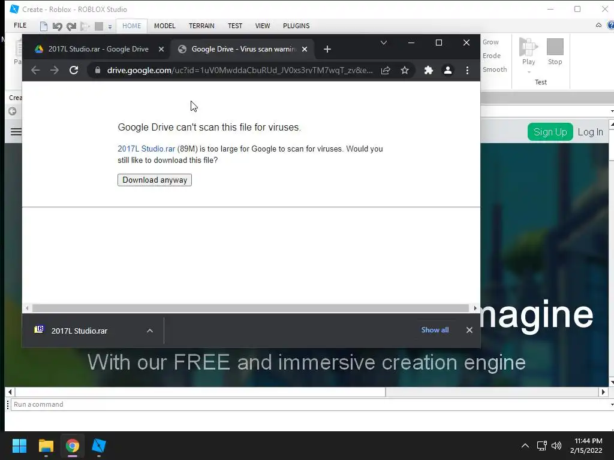Open the quick access toolbar customize arrow
Image resolution: width=614 pixels, height=460 pixels.
coord(110,27)
